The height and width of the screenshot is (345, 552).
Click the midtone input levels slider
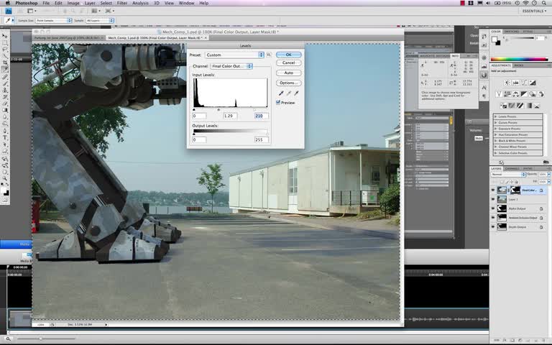218,110
